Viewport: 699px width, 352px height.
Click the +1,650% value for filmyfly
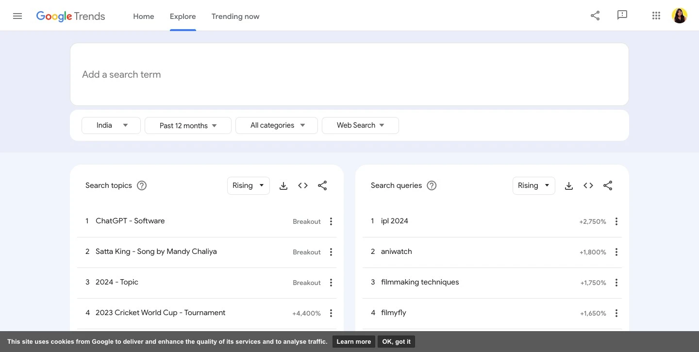pos(593,313)
